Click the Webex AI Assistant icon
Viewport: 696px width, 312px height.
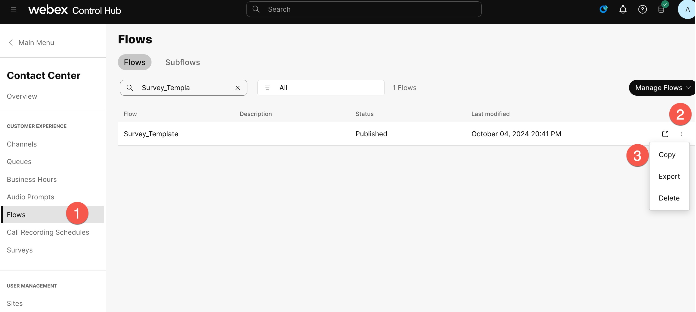coord(603,9)
